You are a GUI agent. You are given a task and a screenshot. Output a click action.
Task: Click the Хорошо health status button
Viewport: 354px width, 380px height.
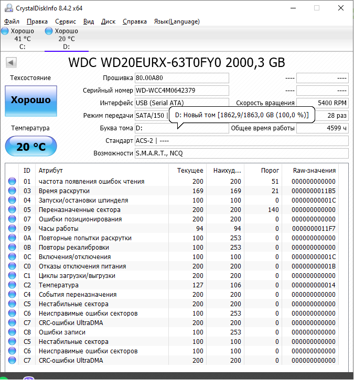[x=31, y=100]
